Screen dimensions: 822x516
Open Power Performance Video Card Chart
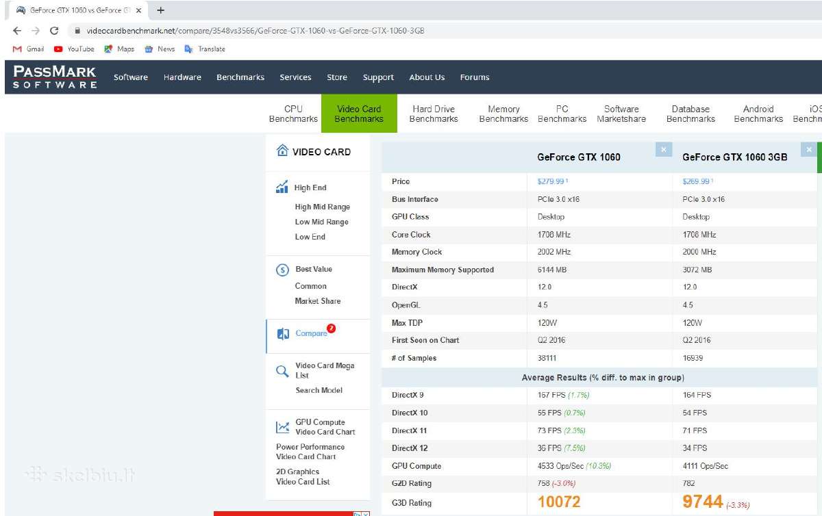coord(310,452)
